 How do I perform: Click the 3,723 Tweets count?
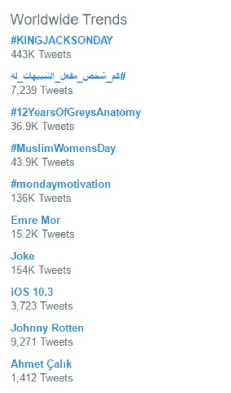(x=42, y=306)
